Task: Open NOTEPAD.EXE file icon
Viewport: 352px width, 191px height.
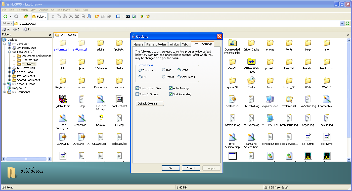Action: pyautogui.click(x=270, y=118)
